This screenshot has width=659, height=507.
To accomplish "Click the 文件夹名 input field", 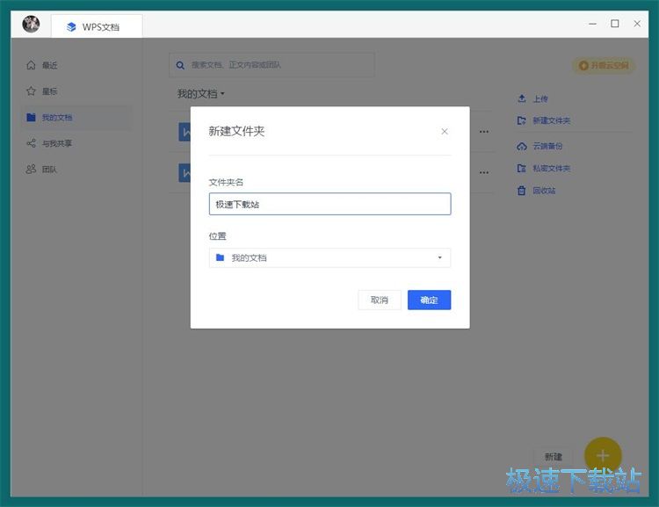I will pos(329,205).
